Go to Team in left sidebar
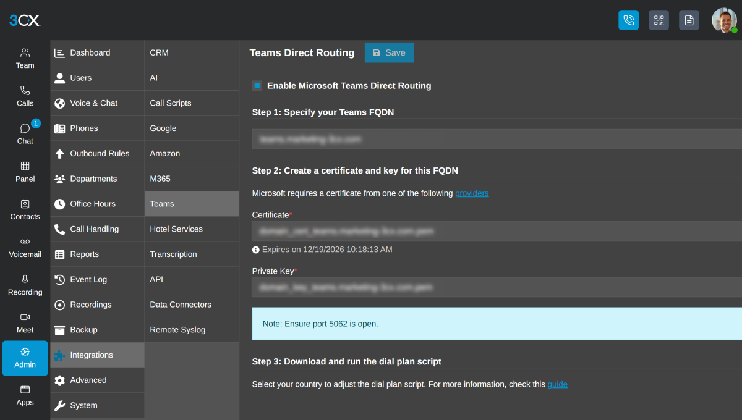The height and width of the screenshot is (420, 742). pyautogui.click(x=25, y=59)
